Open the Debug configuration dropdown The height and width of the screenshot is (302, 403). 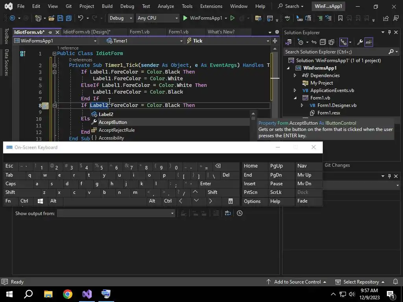point(120,18)
